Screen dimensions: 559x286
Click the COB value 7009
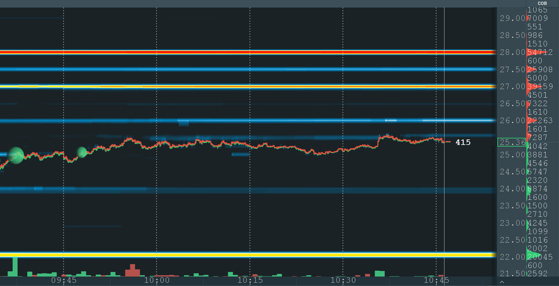(x=538, y=18)
